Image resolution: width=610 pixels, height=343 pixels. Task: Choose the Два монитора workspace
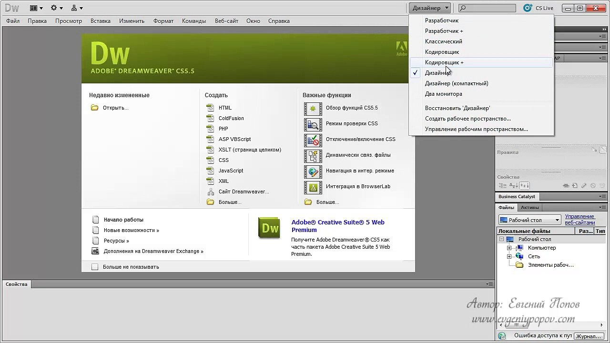point(481,94)
